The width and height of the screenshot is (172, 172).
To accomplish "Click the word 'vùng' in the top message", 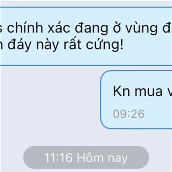I will coord(141,29).
